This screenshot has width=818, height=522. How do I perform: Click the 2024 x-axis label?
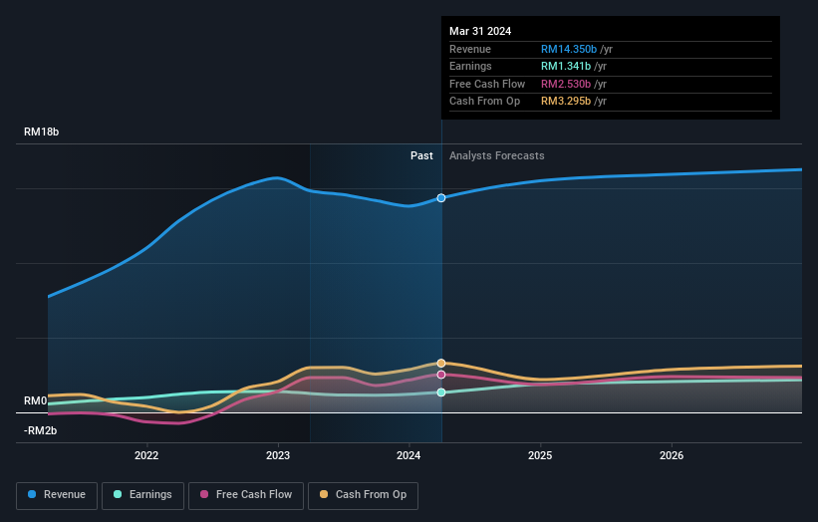pyautogui.click(x=409, y=456)
